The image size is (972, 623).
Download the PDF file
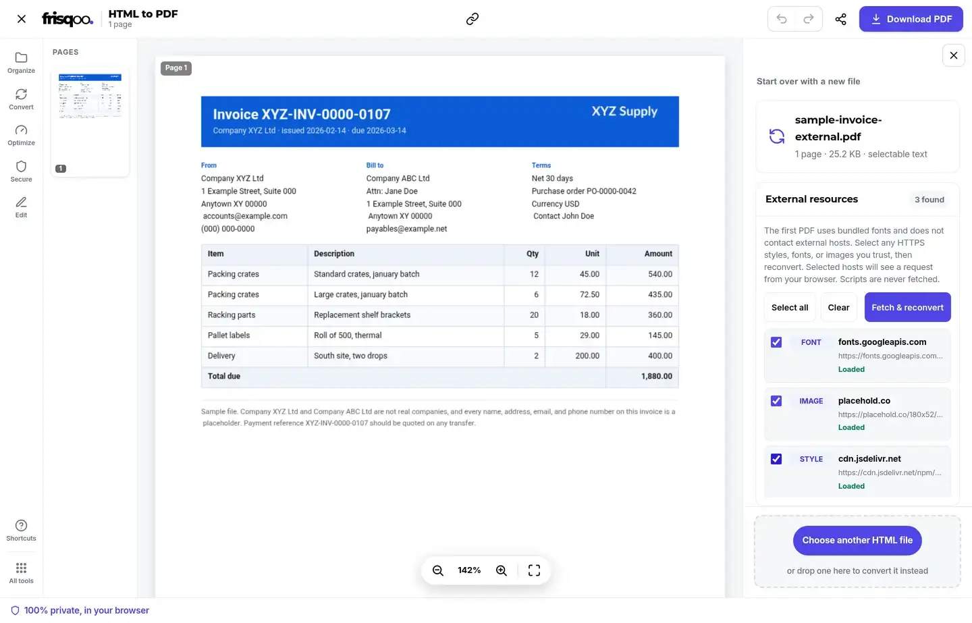coord(911,19)
